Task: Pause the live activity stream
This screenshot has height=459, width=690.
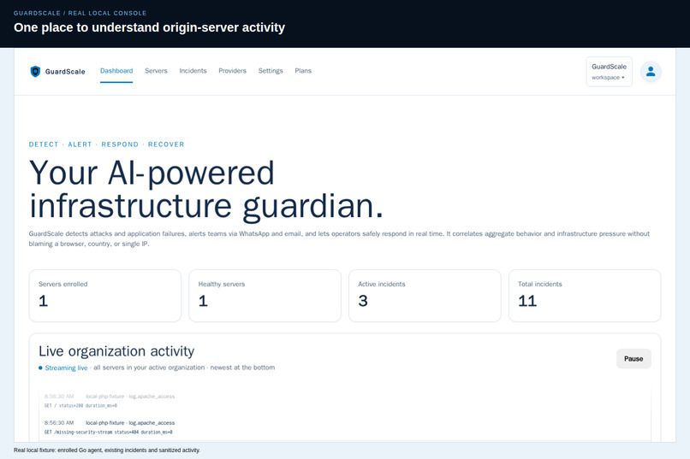Action: 633,359
